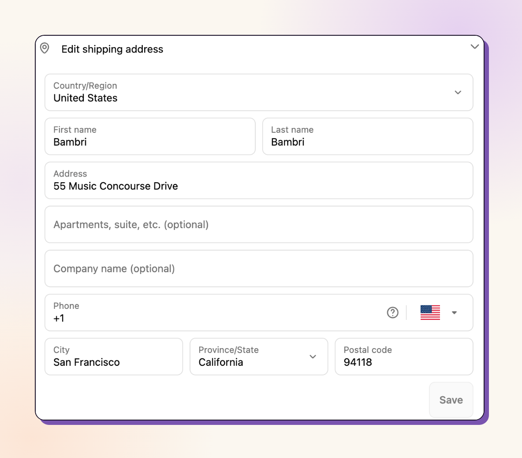Click the Company name optional field
This screenshot has width=522, height=458.
click(x=259, y=268)
